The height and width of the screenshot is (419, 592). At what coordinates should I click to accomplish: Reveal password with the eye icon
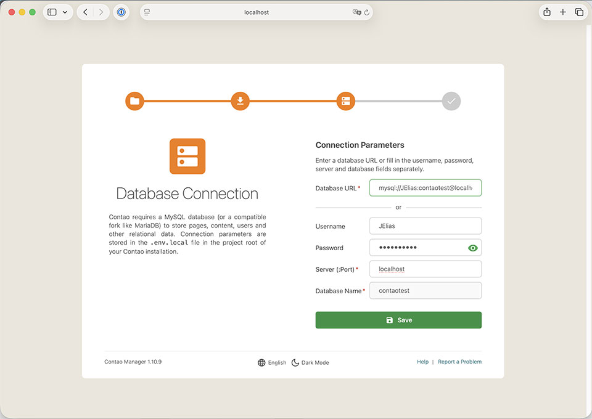pyautogui.click(x=473, y=248)
